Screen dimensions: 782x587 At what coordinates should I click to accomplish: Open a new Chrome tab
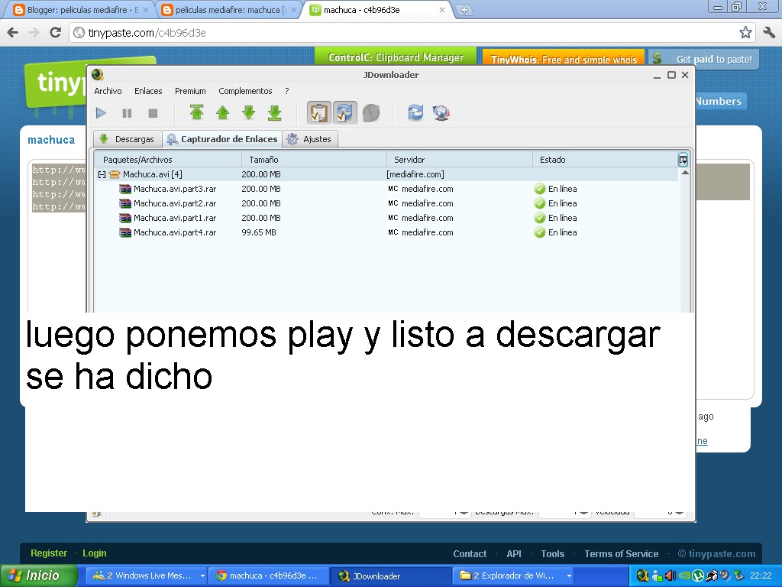464,10
